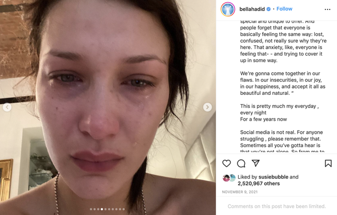This screenshot has width=337, height=215.
Task: Follow the bellahadid account
Action: [284, 9]
